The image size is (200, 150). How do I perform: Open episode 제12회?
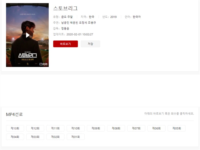[35, 128]
